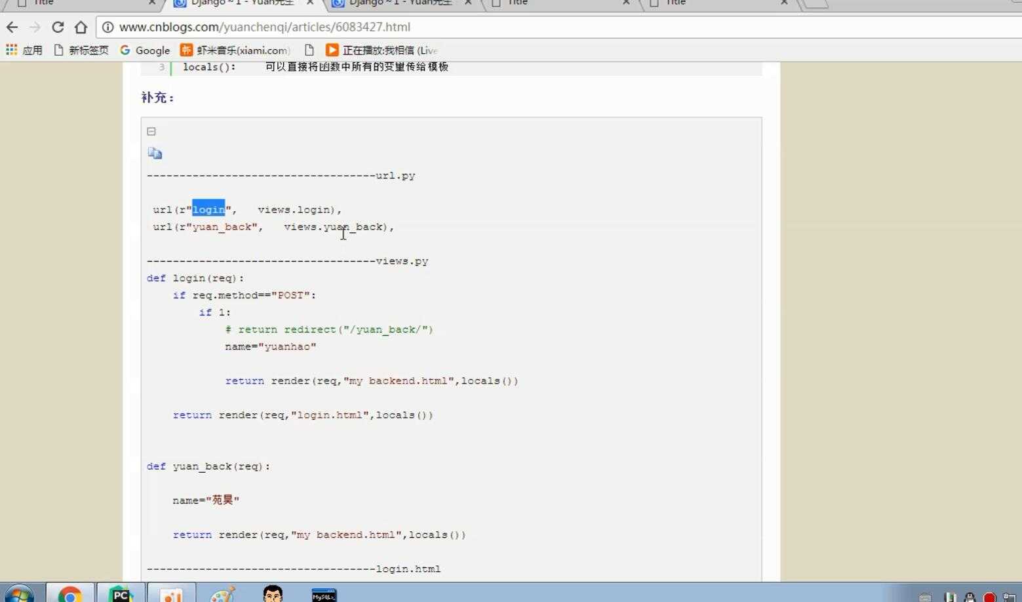
Task: Copy the code using the copy icon
Action: tap(155, 153)
